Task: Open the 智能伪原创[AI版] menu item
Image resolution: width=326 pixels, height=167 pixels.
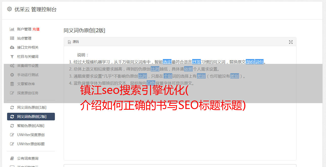Action: 31,126
